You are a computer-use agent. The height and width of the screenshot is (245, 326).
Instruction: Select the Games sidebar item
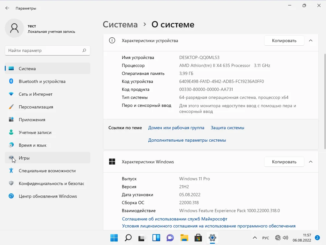(x=48, y=158)
